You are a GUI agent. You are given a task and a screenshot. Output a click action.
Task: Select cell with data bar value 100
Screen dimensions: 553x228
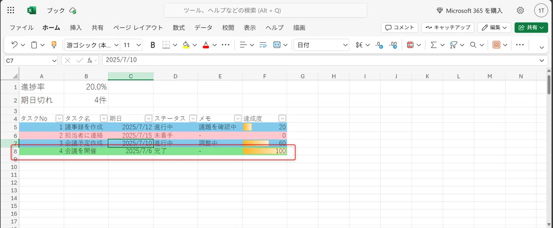(265, 151)
